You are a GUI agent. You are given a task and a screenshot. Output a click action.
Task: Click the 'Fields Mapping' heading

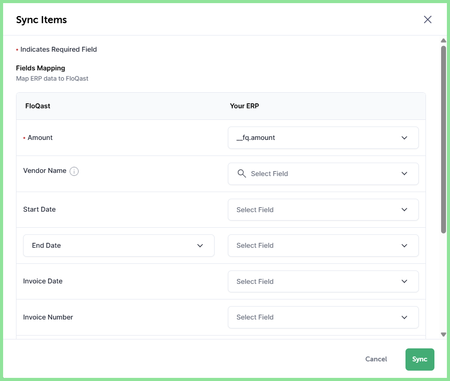tap(41, 68)
